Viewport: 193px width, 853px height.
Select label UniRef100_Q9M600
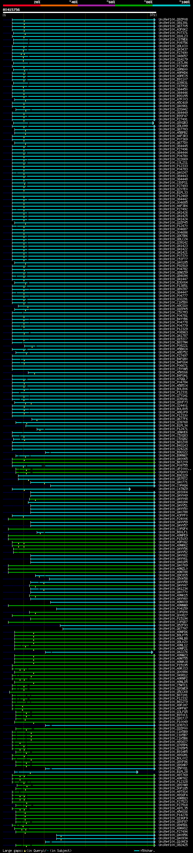click(173, 69)
